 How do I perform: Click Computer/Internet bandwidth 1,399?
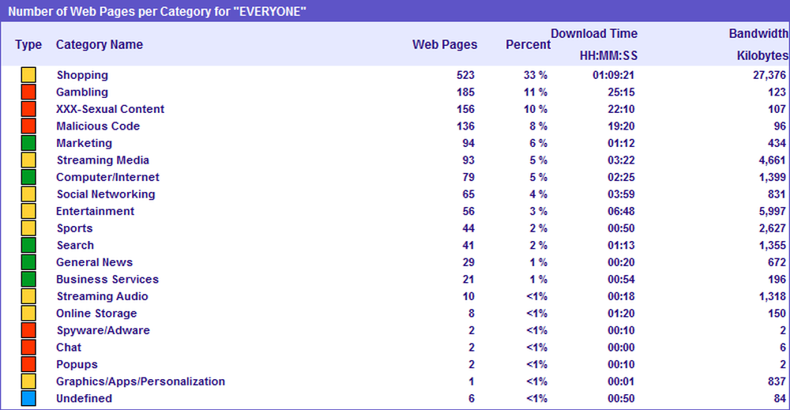(x=773, y=177)
